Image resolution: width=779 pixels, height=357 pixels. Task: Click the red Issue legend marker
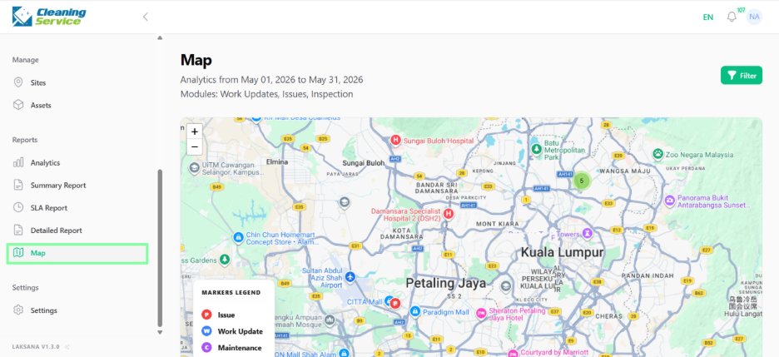206,315
